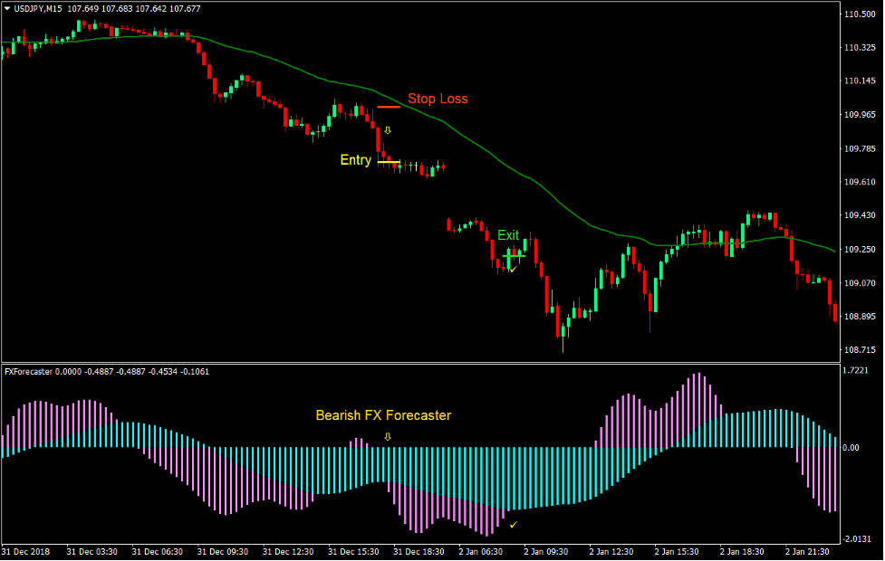Image resolution: width=885 pixels, height=561 pixels.
Task: Click the green checkmark near the Exit label
Action: pyautogui.click(x=512, y=269)
